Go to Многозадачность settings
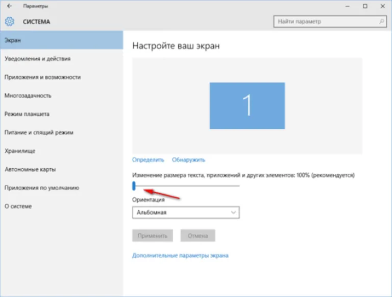 click(x=61, y=96)
